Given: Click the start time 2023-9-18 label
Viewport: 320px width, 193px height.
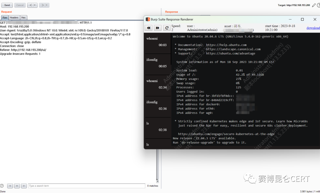Looking at the screenshot, I should 280,28.
